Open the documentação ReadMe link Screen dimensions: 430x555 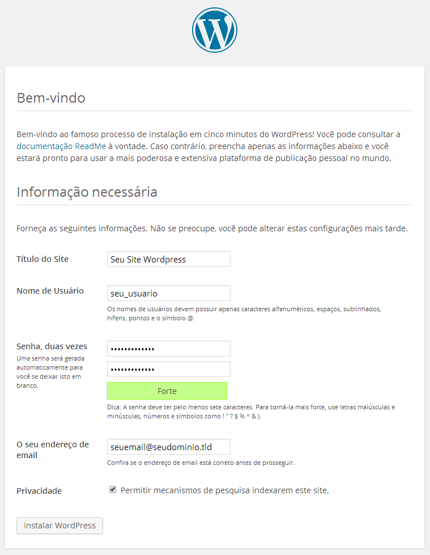61,146
